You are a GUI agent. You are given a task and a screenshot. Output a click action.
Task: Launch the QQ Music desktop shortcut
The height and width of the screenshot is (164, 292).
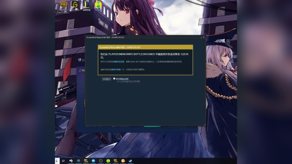(98, 6)
